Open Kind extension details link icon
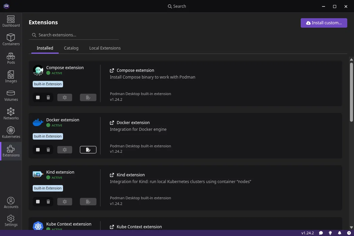 click(112, 175)
